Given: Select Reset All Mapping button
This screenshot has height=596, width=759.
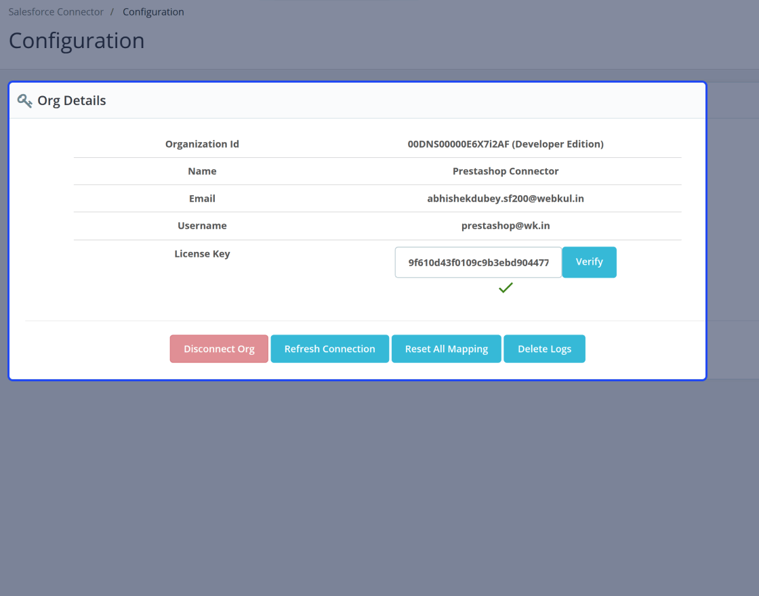Looking at the screenshot, I should [447, 349].
